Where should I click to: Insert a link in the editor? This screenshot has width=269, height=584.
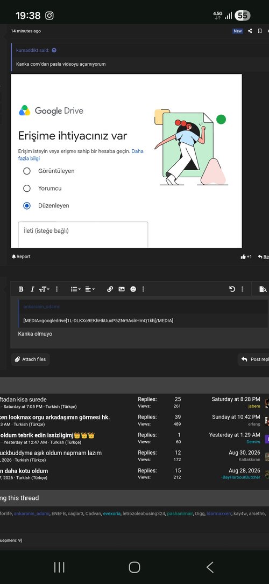[x=110, y=289]
